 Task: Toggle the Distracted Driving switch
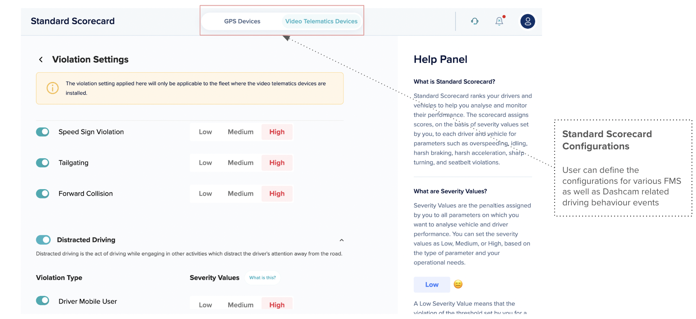(x=43, y=240)
